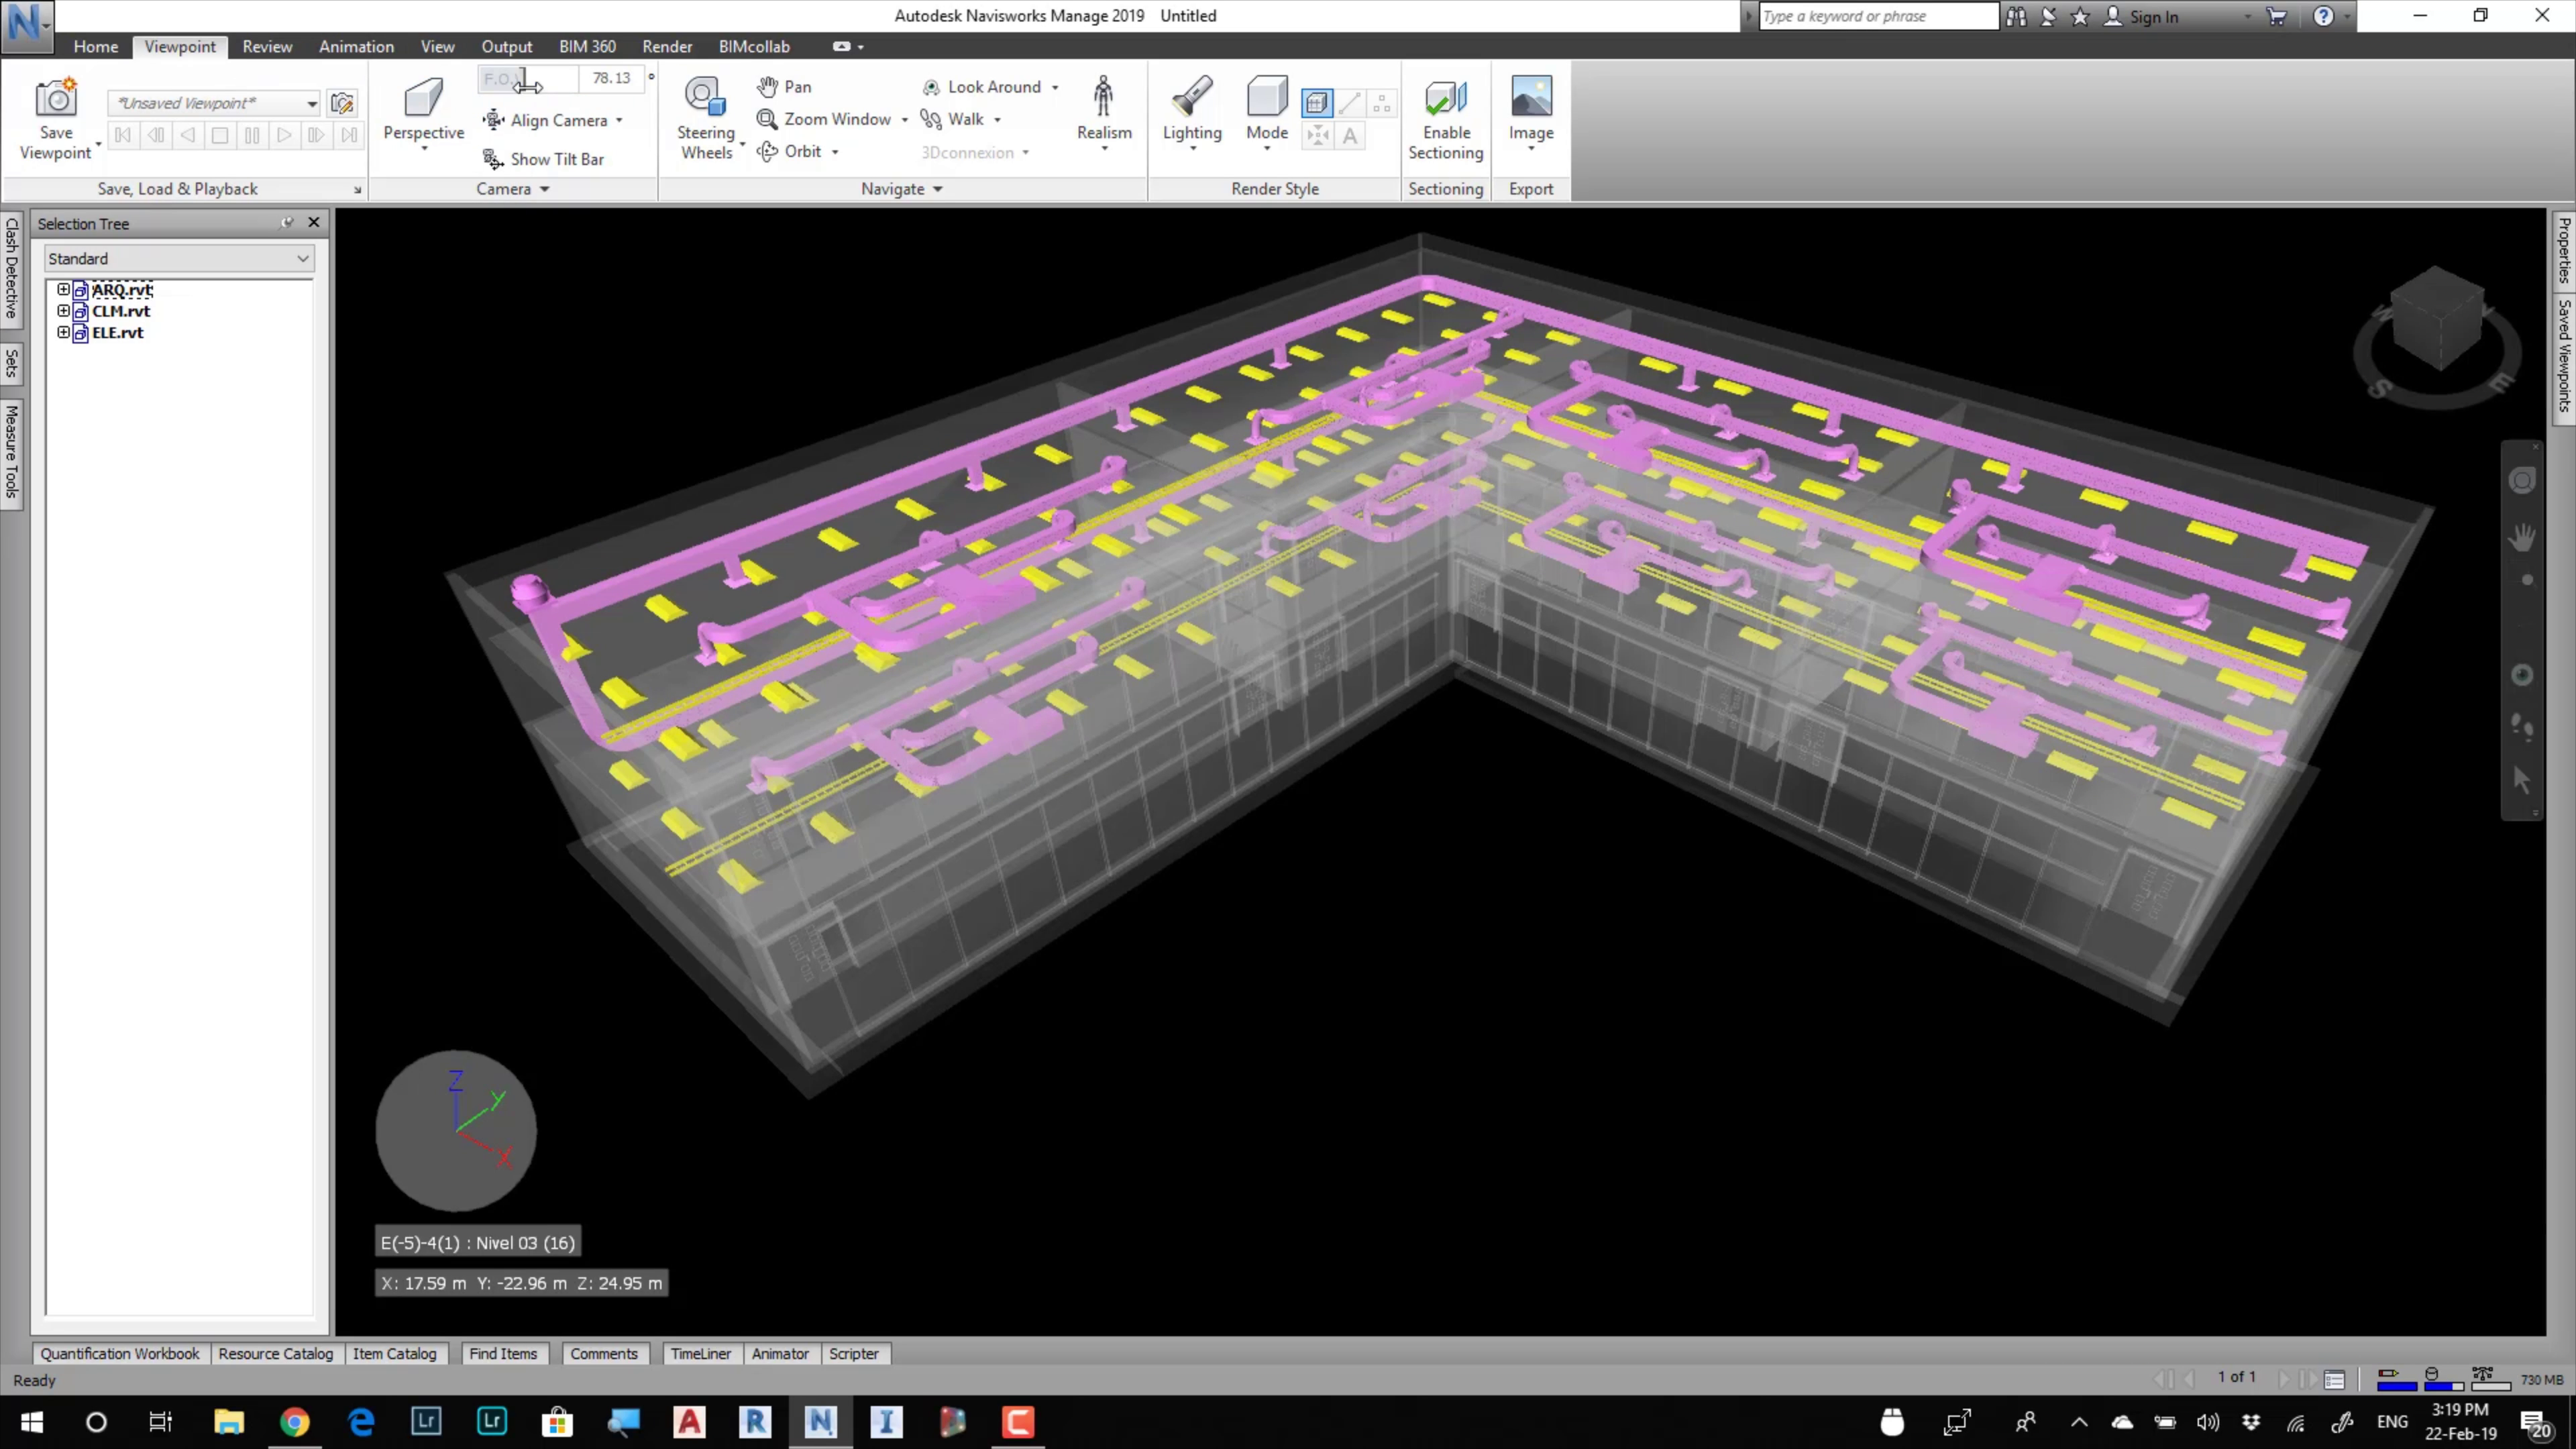2576x1449 pixels.
Task: Click the Save Viewpoint camera icon
Action: tap(56, 98)
